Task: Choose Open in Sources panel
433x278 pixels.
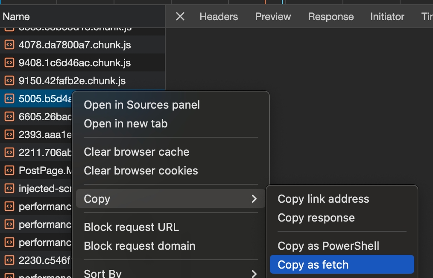Action: pos(142,105)
